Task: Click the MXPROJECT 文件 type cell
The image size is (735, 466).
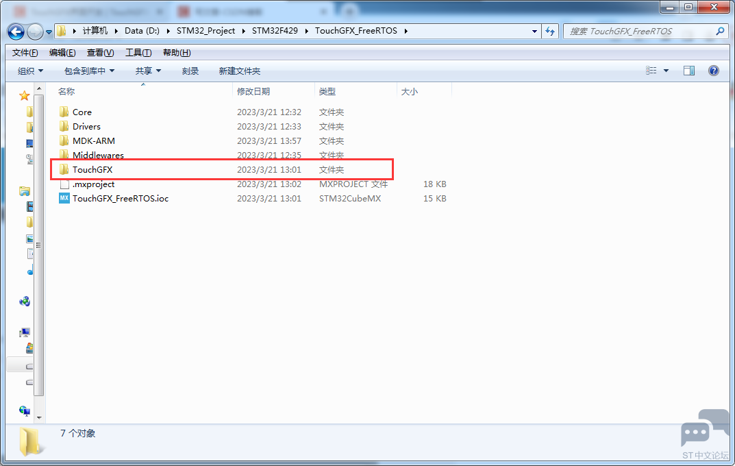Action: click(x=353, y=184)
